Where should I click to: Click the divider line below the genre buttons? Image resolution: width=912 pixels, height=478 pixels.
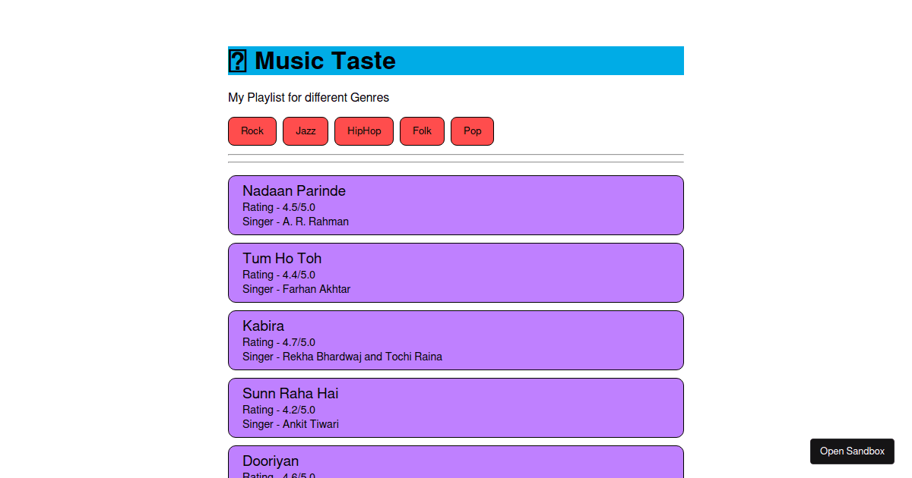tap(455, 154)
